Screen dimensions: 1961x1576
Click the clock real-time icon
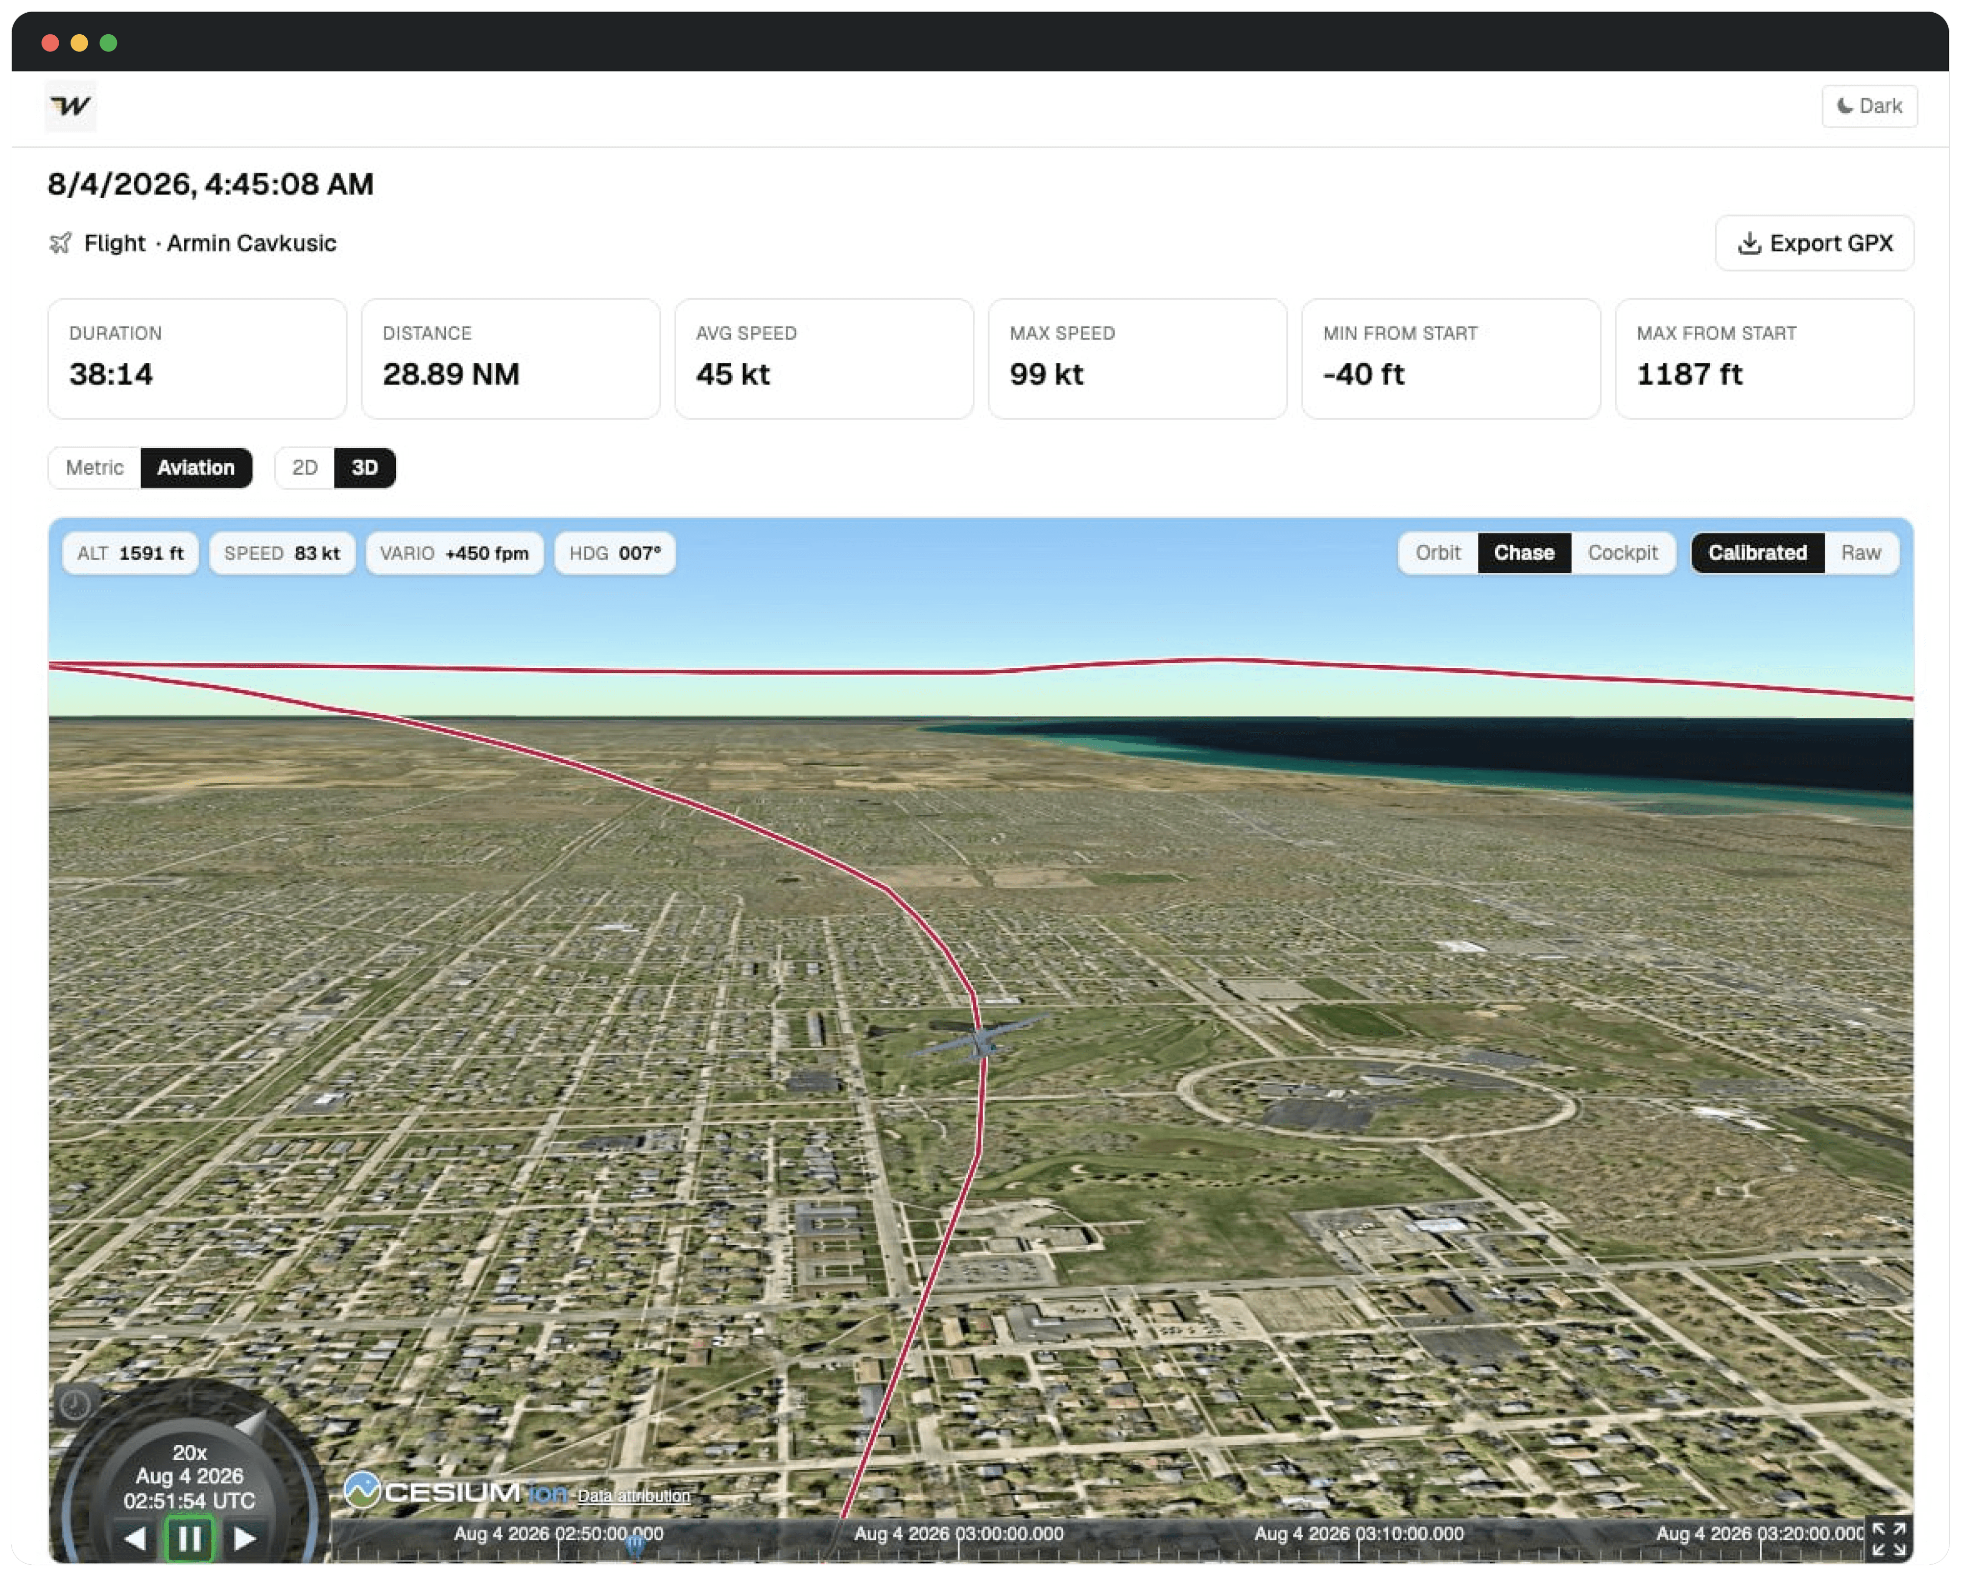click(75, 1405)
